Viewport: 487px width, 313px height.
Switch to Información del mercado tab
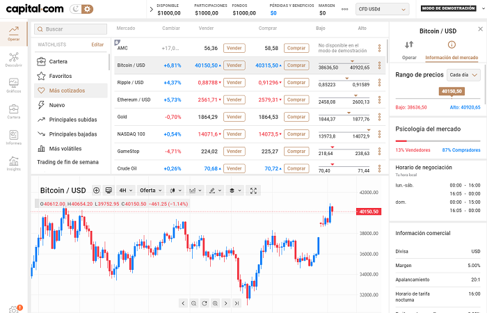452,50
